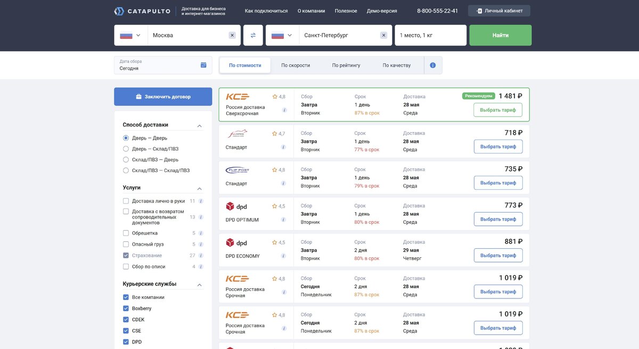Viewport: 639px width, 349px height.
Task: Click the swap cities arrows icon
Action: tap(253, 35)
